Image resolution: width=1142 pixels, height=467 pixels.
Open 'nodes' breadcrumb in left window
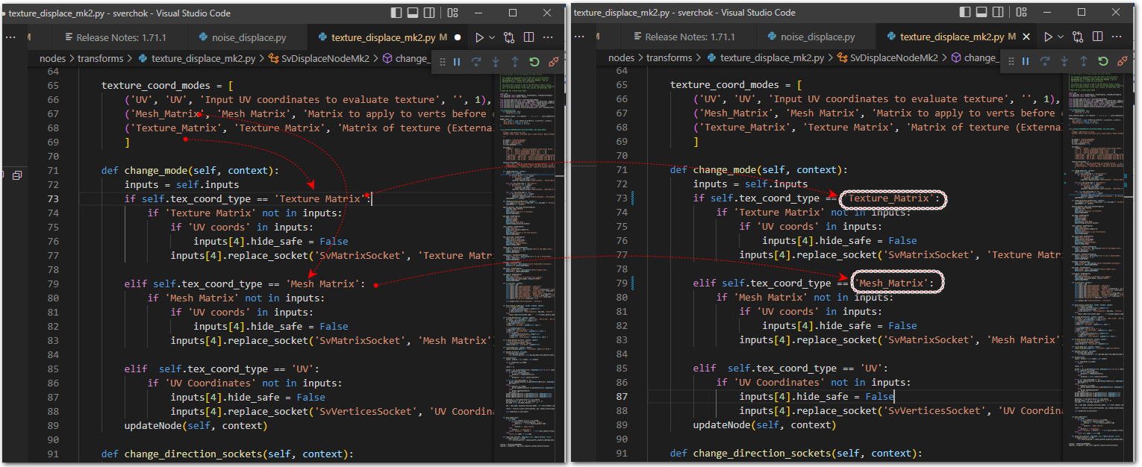[53, 58]
